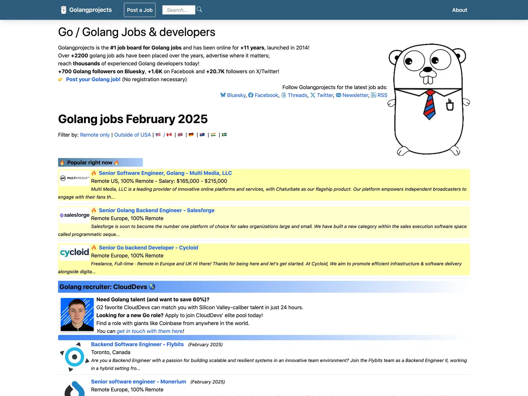This screenshot has height=396, width=528.
Task: Filter by Outside of USA
Action: point(132,135)
